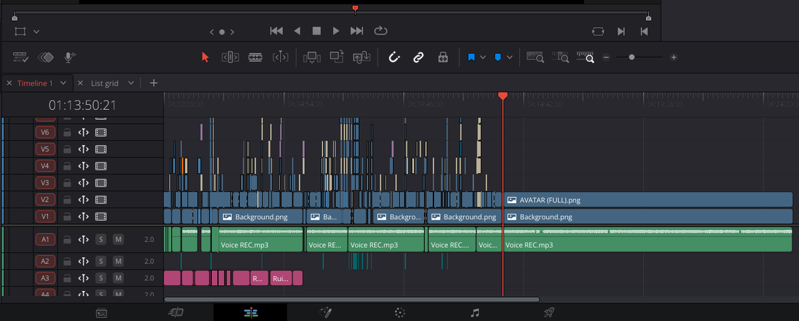Screen dimensions: 799x321
Task: Select AVATAR (FULL).png clip
Action: [648, 200]
